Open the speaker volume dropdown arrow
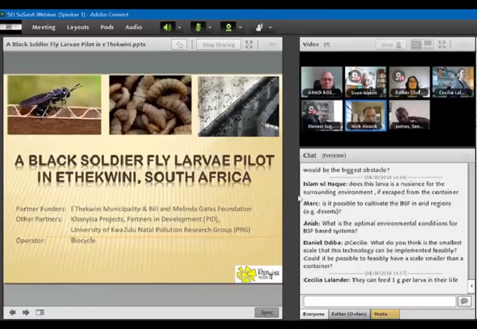This screenshot has width=477, height=329. click(179, 27)
